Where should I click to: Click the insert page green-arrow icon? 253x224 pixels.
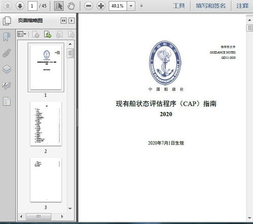(48, 34)
